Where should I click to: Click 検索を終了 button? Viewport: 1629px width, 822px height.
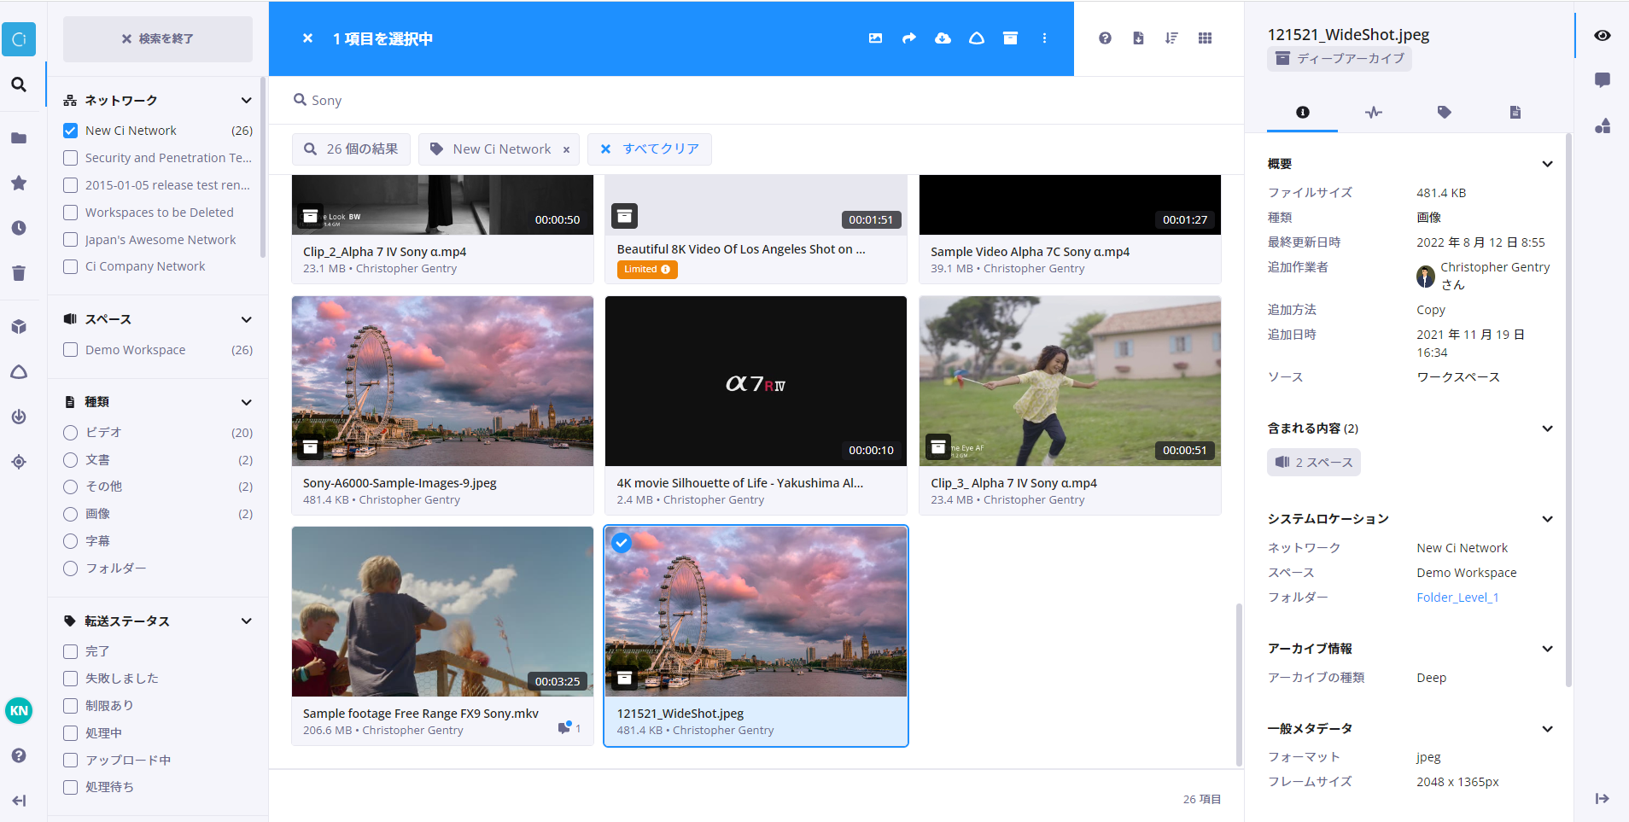pos(158,39)
